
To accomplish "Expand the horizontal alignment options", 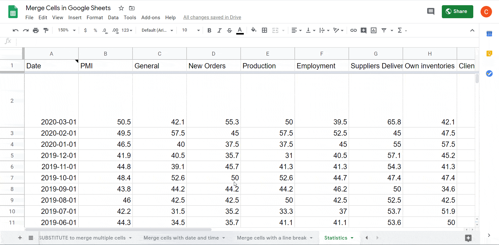I will (x=300, y=30).
